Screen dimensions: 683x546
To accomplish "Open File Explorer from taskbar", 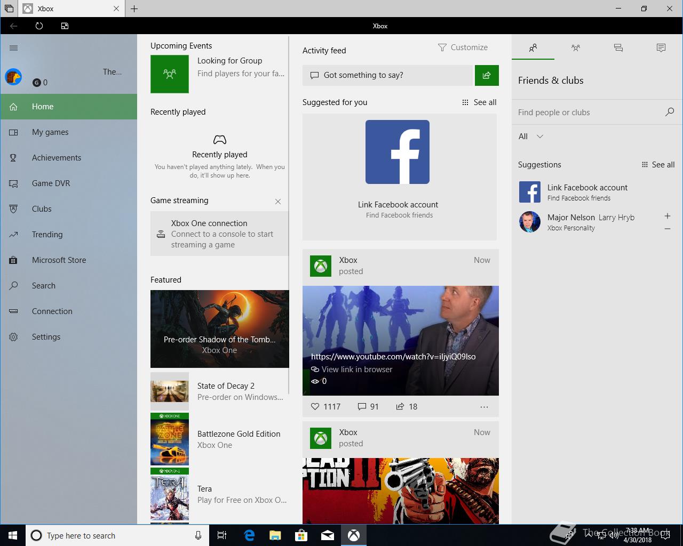I will pos(275,535).
